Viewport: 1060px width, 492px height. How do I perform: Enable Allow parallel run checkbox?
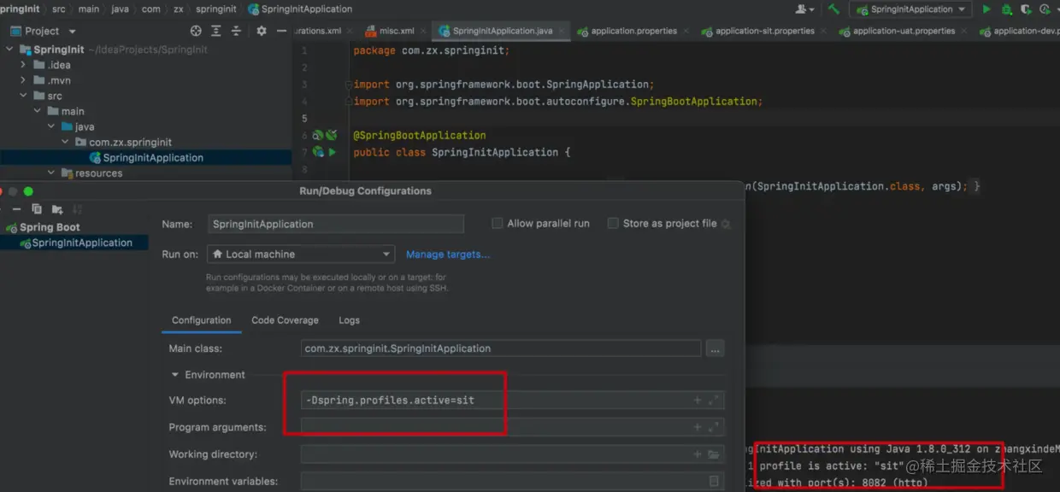click(497, 223)
